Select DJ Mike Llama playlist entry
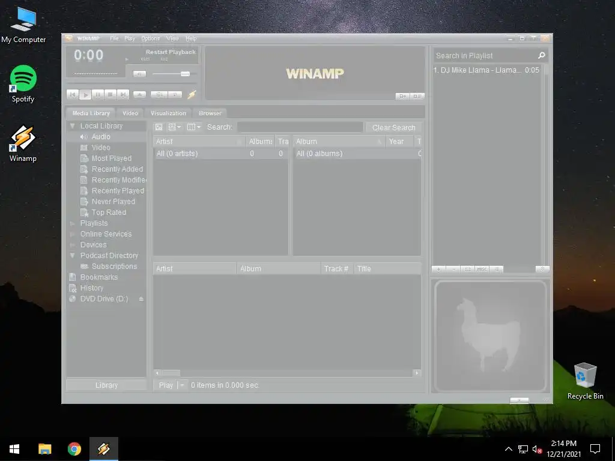The height and width of the screenshot is (461, 615). (x=486, y=70)
